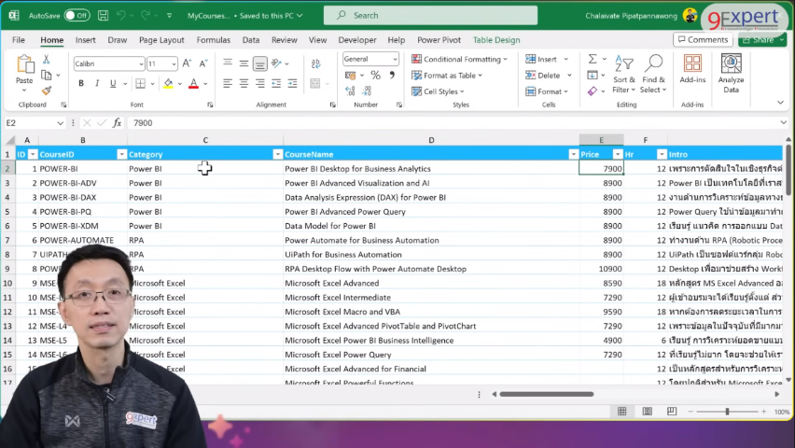The height and width of the screenshot is (448, 795).
Task: Click the Find & Select button
Action: 653,74
